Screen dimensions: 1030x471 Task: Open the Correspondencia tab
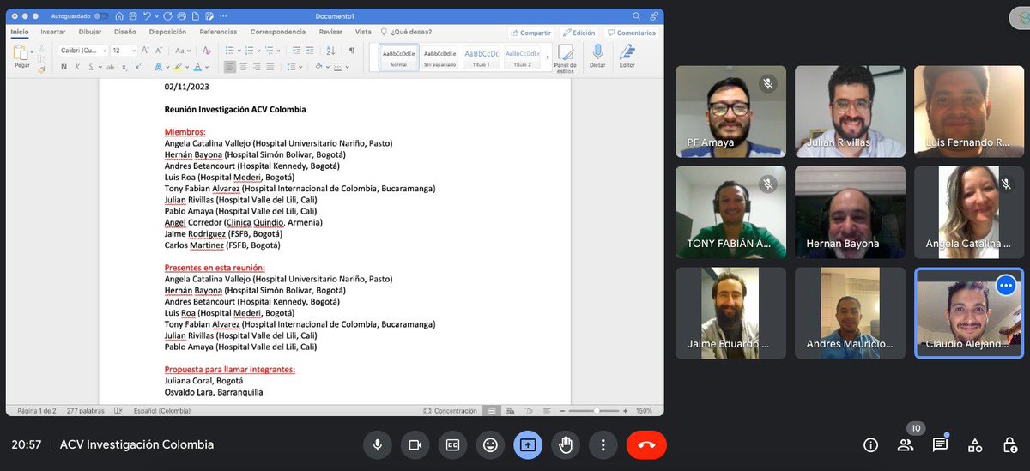pos(277,32)
